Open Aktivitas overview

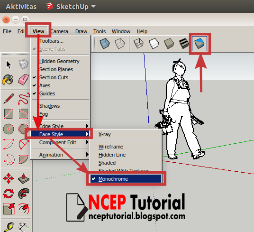21,7
